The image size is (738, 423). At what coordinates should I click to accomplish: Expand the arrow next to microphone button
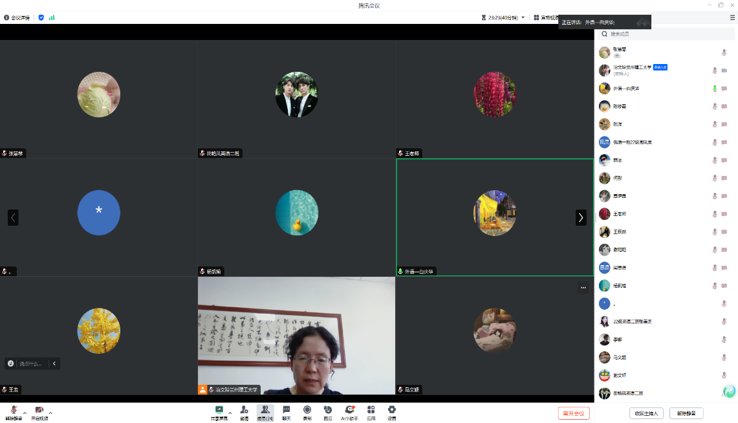pos(25,412)
